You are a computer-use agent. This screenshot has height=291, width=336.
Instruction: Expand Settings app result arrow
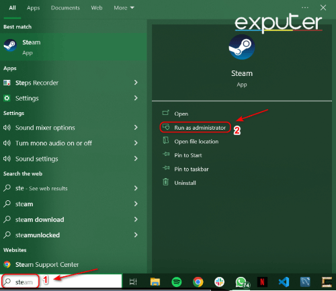pos(136,98)
